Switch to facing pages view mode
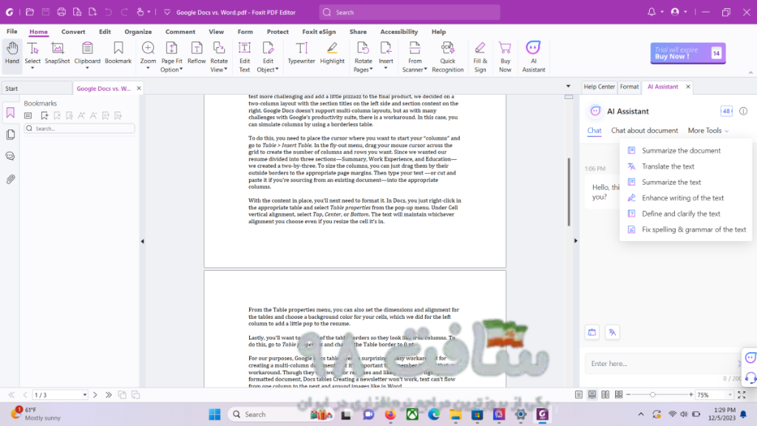 pyautogui.click(x=605, y=395)
